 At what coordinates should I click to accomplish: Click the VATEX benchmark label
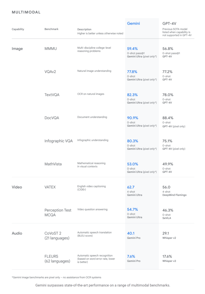pyautogui.click(x=50, y=187)
